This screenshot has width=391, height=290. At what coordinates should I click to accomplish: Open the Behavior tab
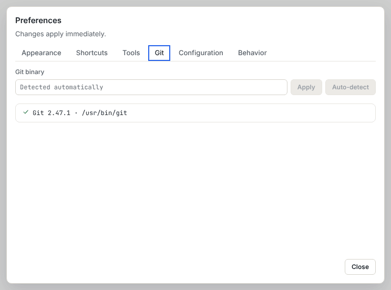tap(252, 53)
